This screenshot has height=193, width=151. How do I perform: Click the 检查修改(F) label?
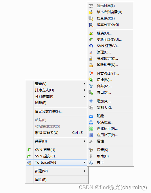point(106,18)
